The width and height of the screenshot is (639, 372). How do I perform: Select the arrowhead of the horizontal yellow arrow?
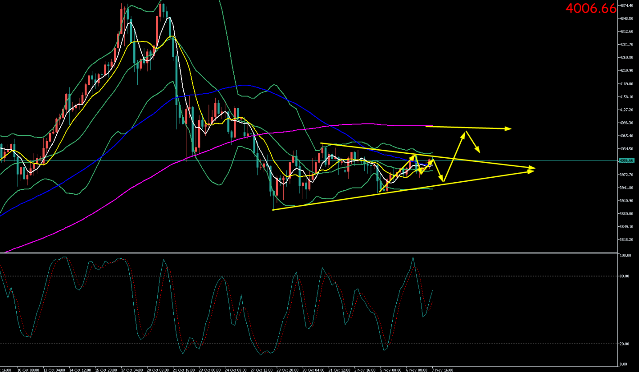click(508, 129)
